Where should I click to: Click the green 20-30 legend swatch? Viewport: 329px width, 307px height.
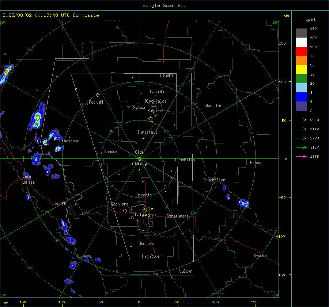pyautogui.click(x=301, y=78)
